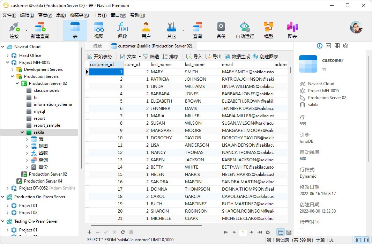Viewport: 372px width, 244px height.
Task: Click the page number field
Action: pos(243,232)
